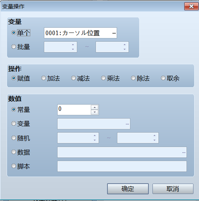
Task: Increase the 常量 value with up arrow
Action: (x=95, y=107)
